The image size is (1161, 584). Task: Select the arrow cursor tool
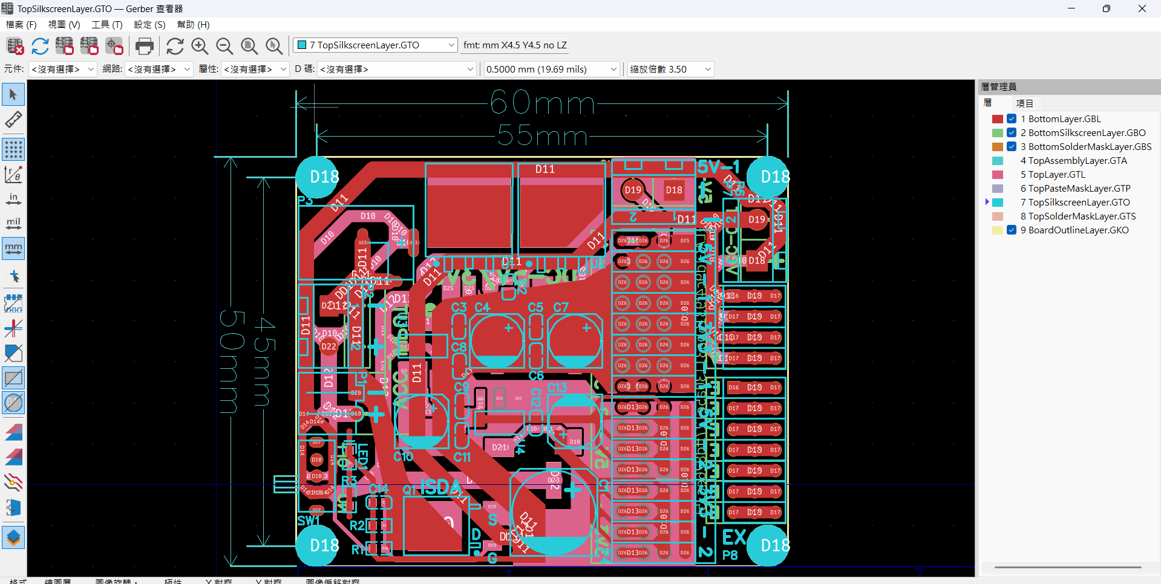click(13, 95)
